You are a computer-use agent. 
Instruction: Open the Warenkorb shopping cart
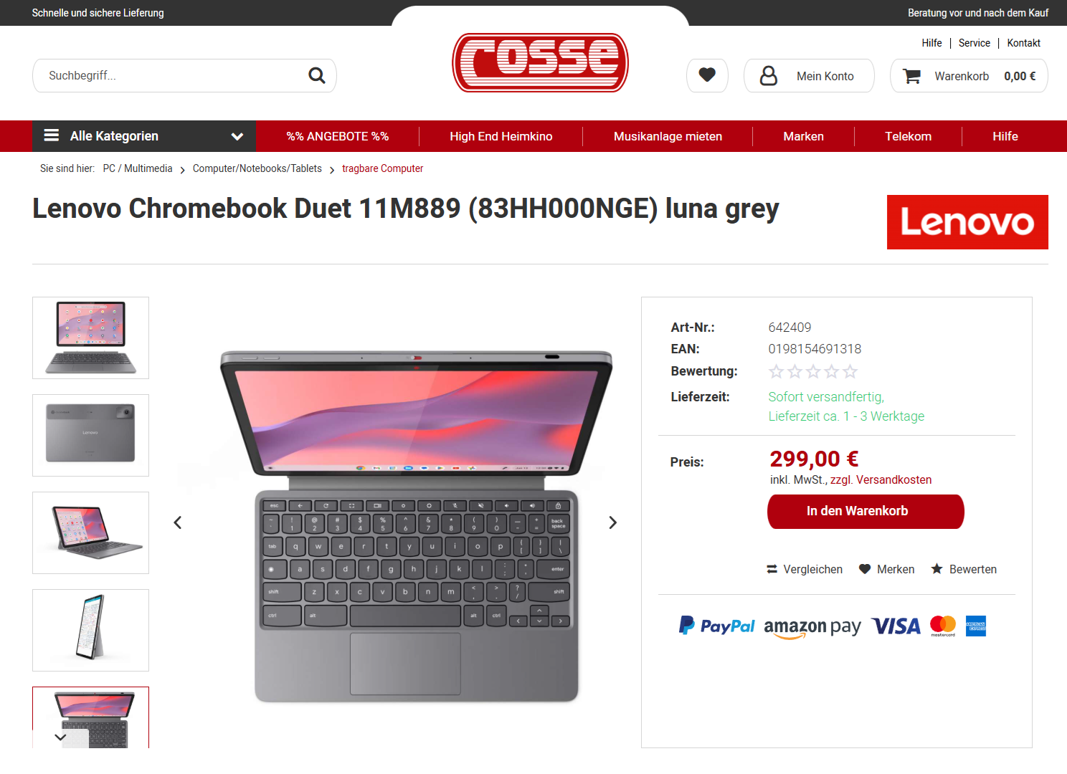[969, 75]
